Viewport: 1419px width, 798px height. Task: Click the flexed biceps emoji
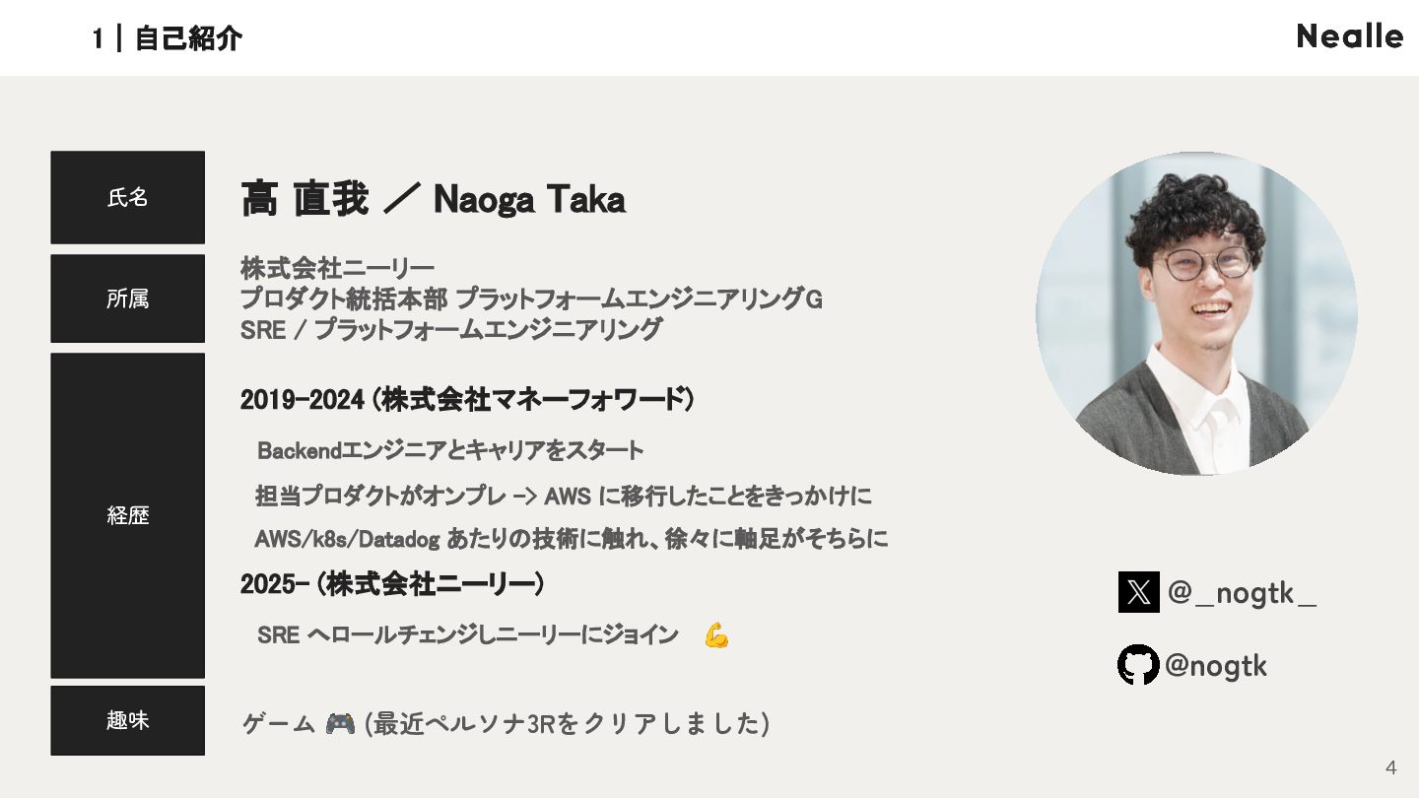click(x=716, y=635)
